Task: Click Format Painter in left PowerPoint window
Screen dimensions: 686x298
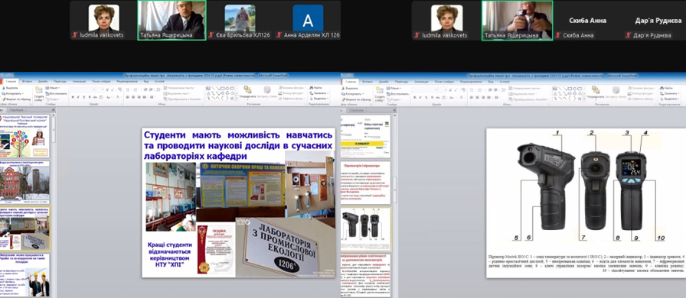Action: (16, 99)
